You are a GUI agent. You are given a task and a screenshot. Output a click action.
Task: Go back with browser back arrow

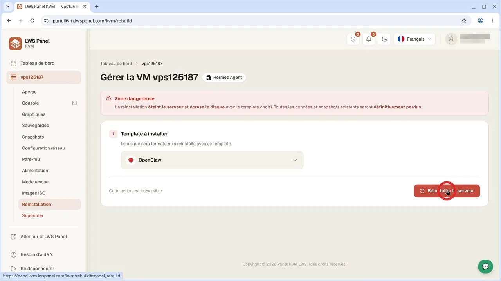click(9, 21)
